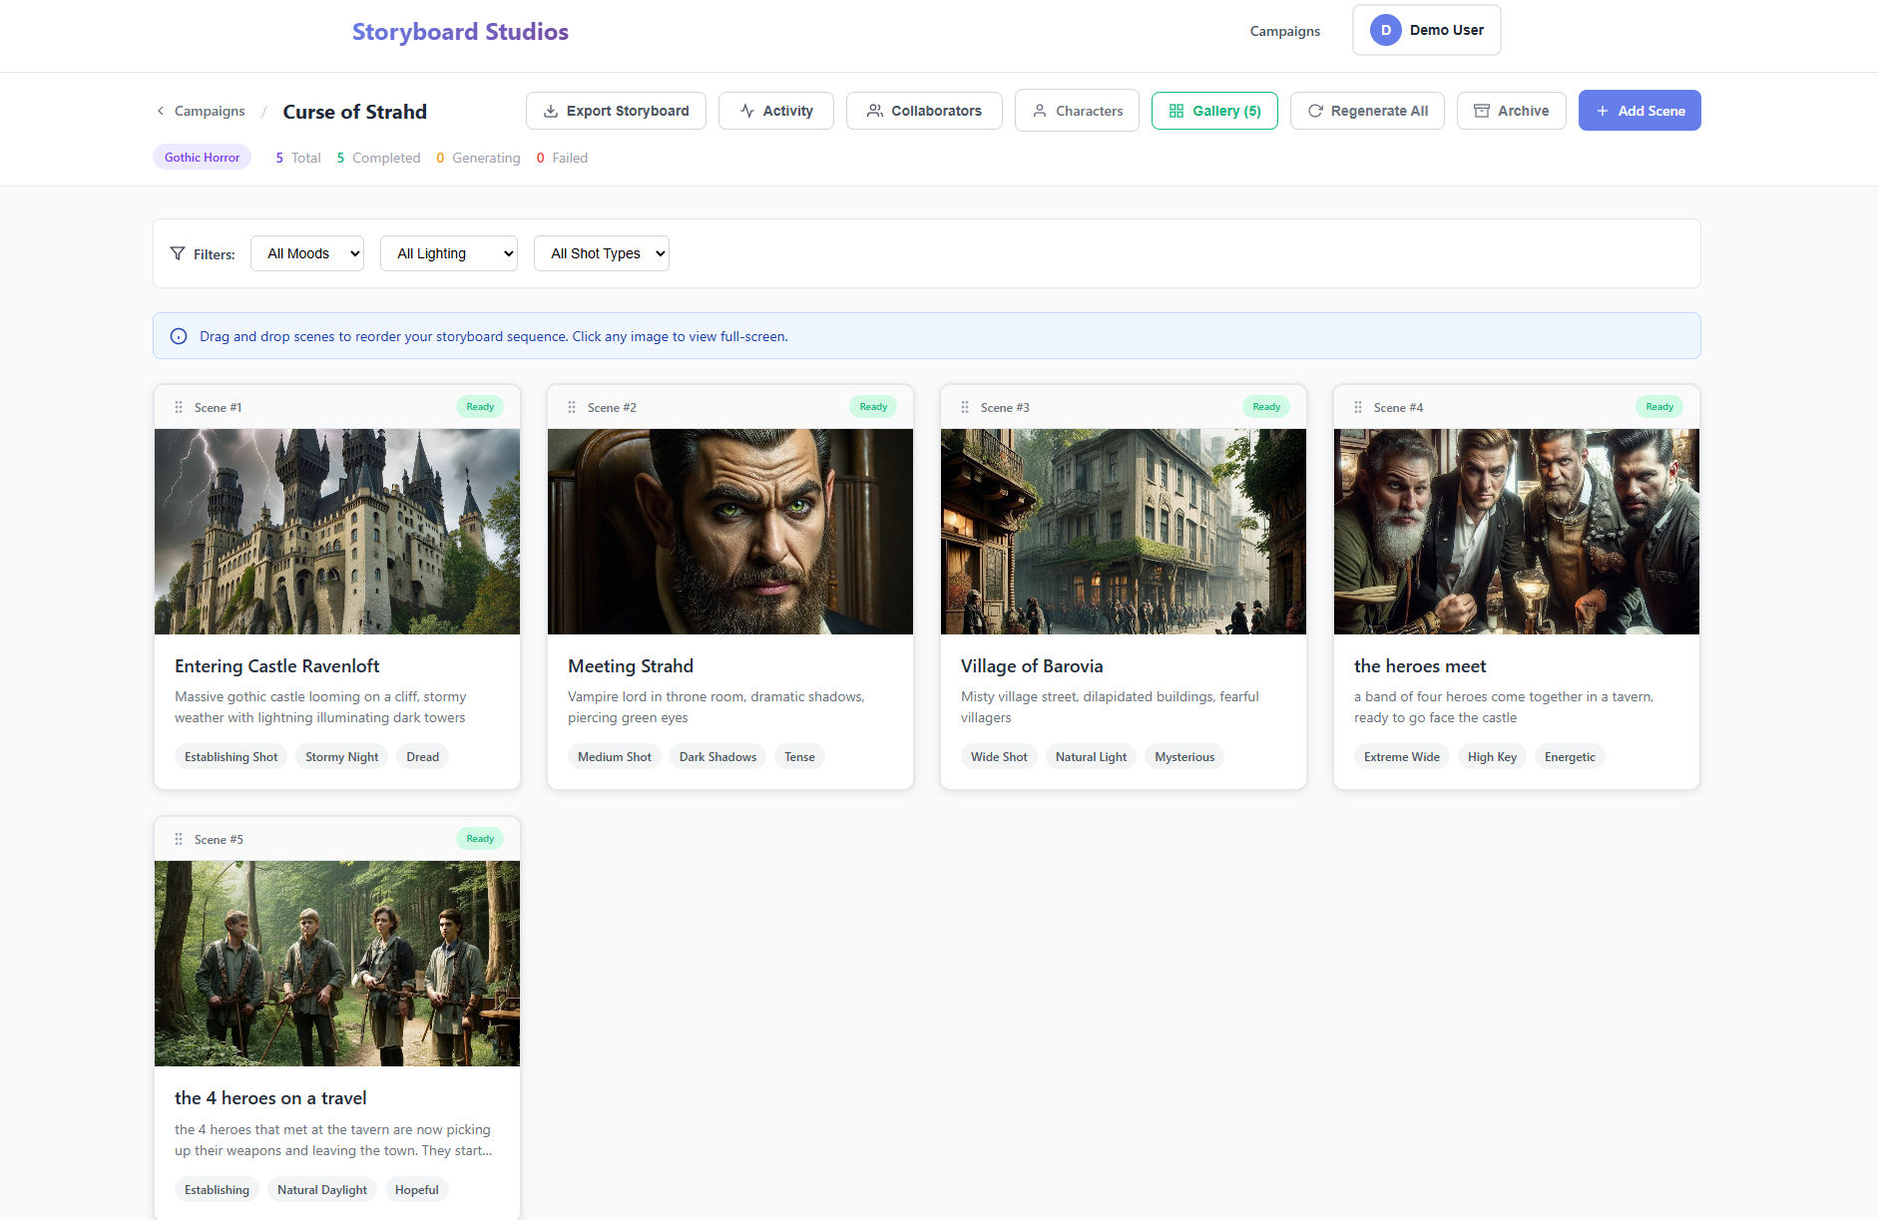Image resolution: width=1878 pixels, height=1220 pixels.
Task: Click the drag handle on Scene #3
Action: 965,407
